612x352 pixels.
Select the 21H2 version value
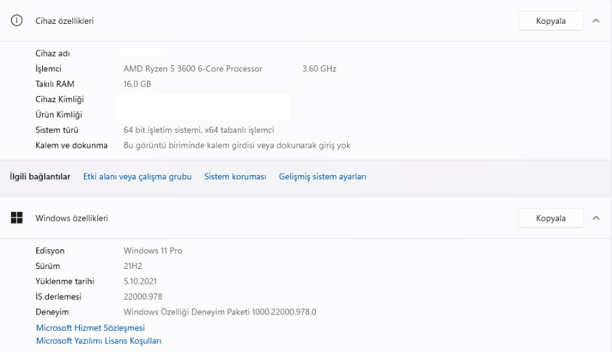pos(133,266)
